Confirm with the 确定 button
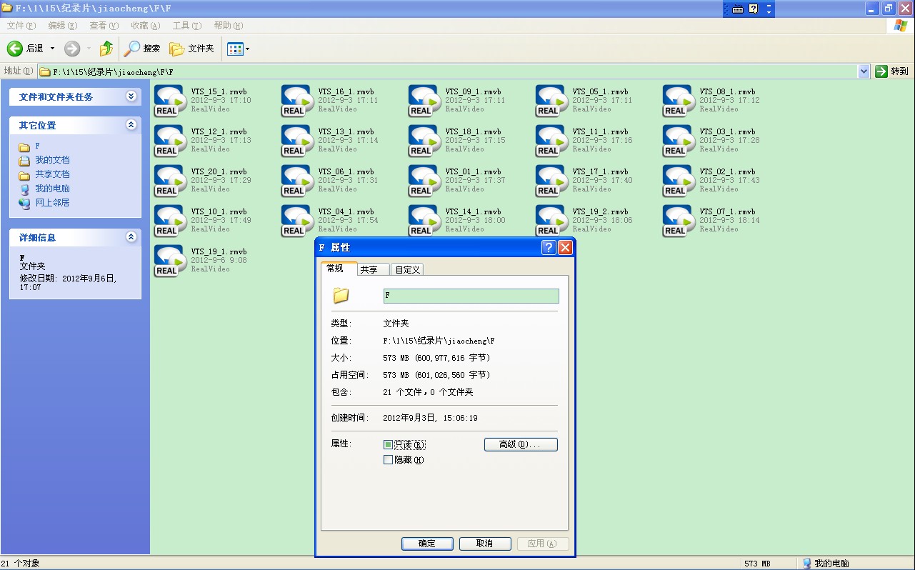The height and width of the screenshot is (570, 915). click(x=427, y=544)
